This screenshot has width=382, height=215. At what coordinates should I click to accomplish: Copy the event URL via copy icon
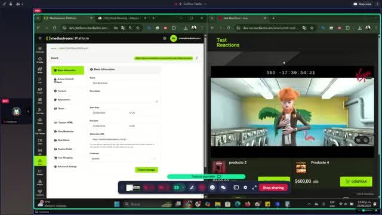pyautogui.click(x=197, y=59)
